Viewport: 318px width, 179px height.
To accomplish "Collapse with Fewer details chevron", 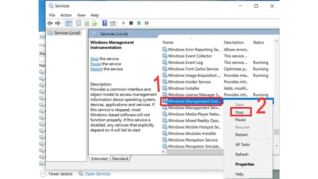I will click(43, 174).
